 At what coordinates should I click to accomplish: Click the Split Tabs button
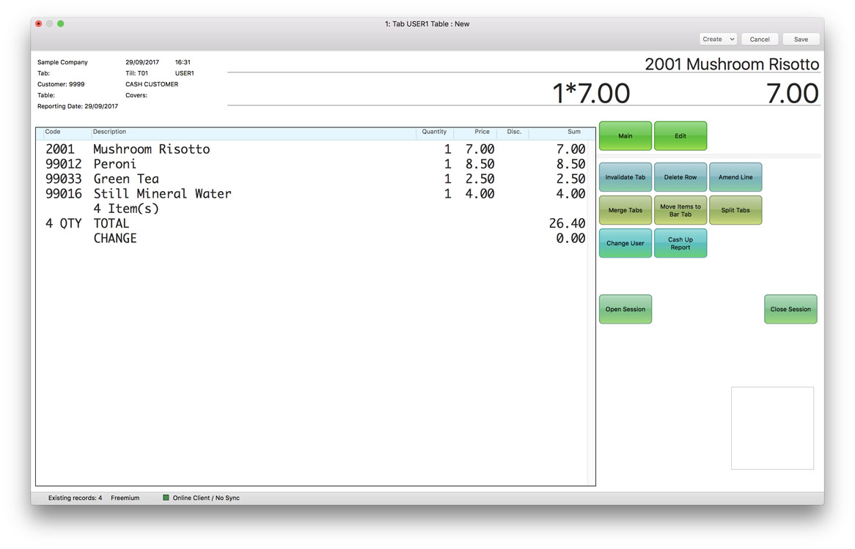(735, 210)
